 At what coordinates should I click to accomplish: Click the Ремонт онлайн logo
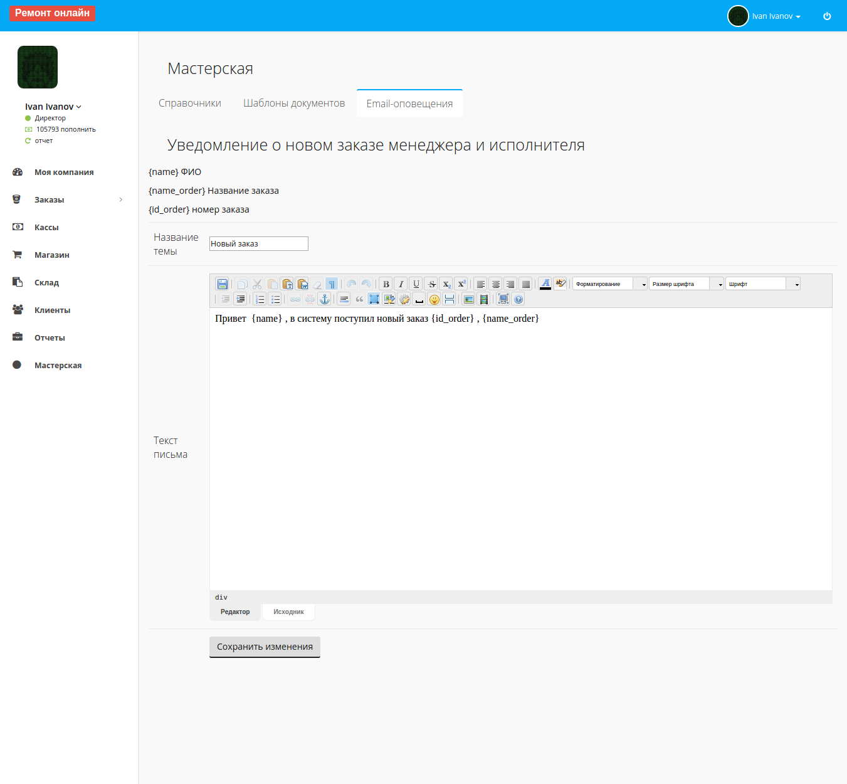point(52,13)
